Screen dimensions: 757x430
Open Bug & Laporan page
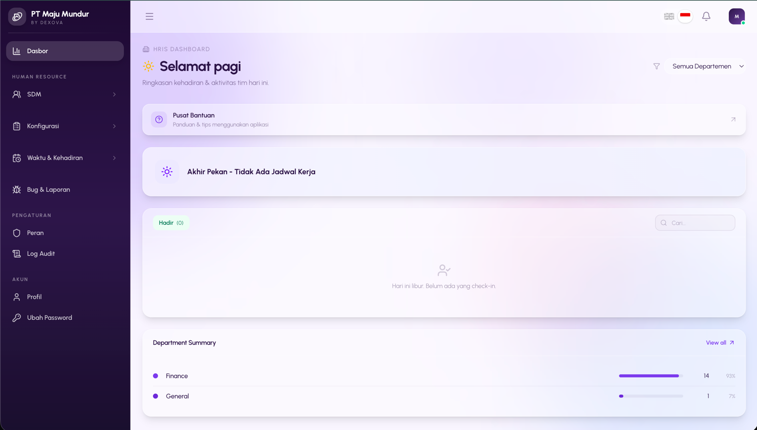point(65,190)
